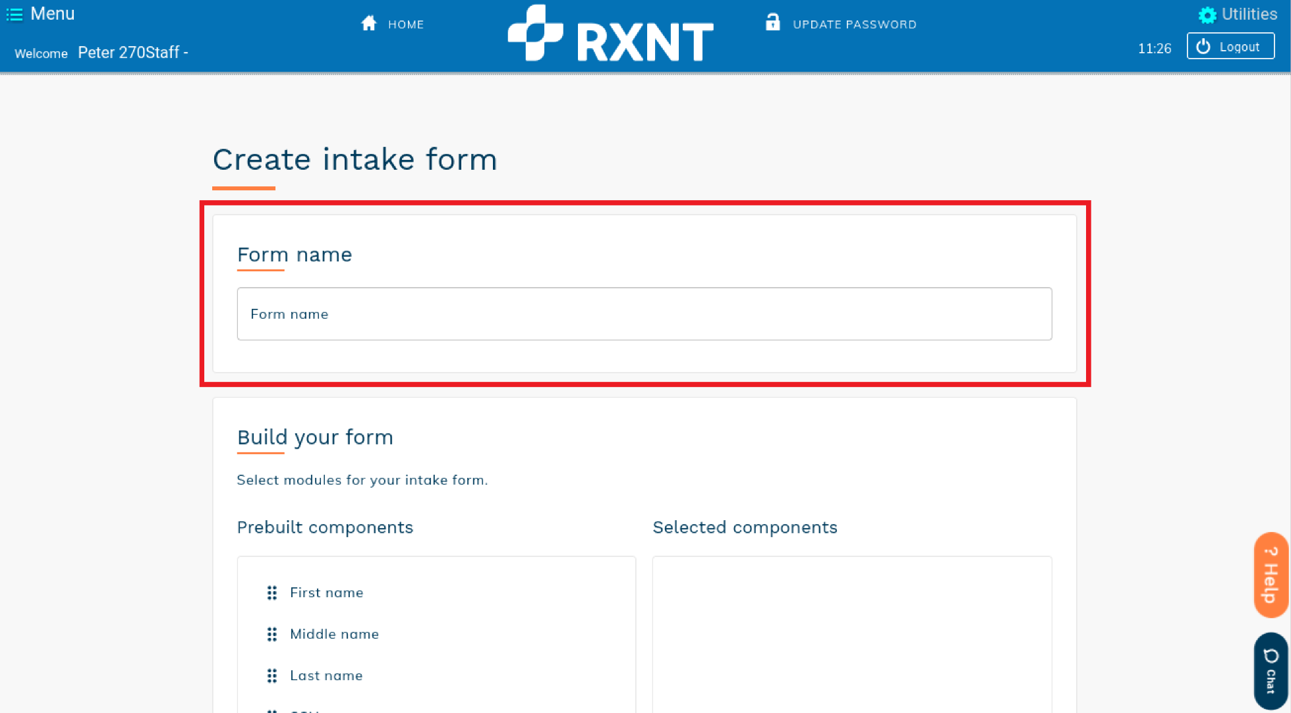Click the Create intake form title

pyautogui.click(x=355, y=159)
